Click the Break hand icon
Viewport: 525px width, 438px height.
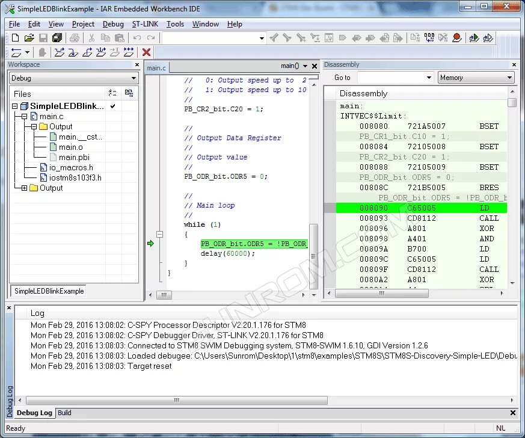[42, 52]
